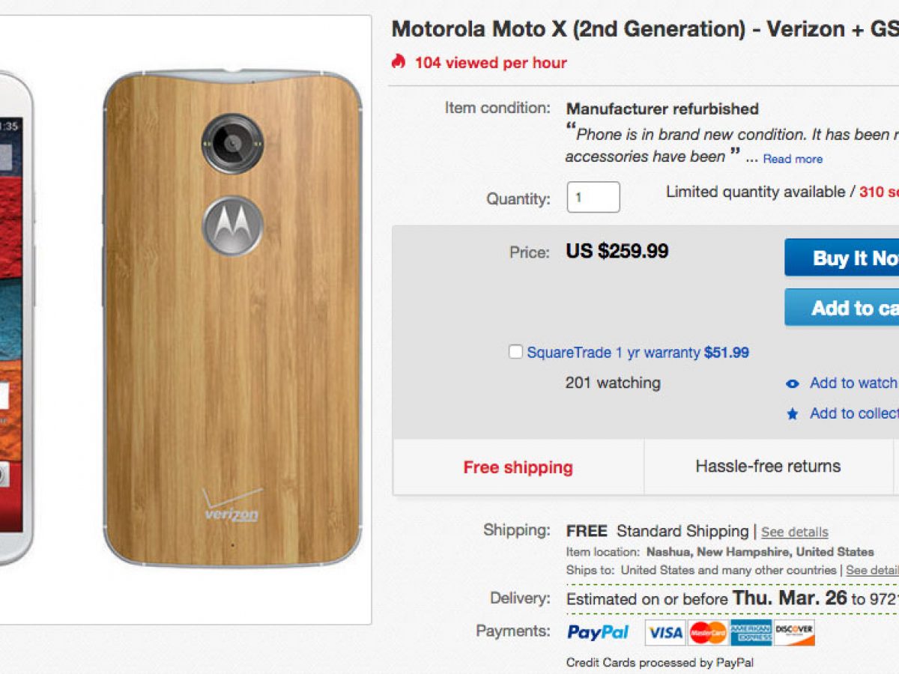The width and height of the screenshot is (899, 674).
Task: Click the Quantity input field
Action: 593,198
